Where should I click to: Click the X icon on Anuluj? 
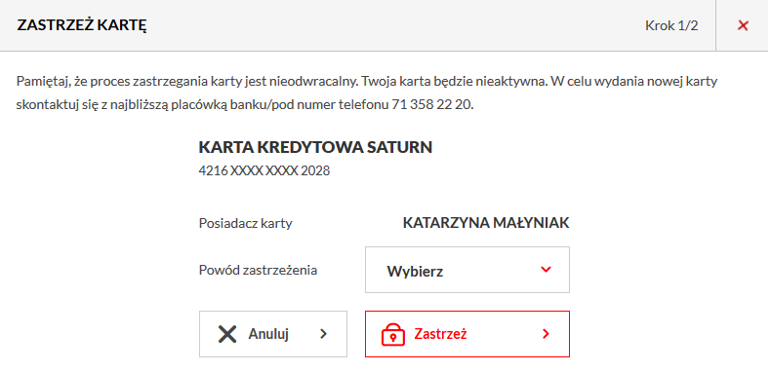click(227, 334)
